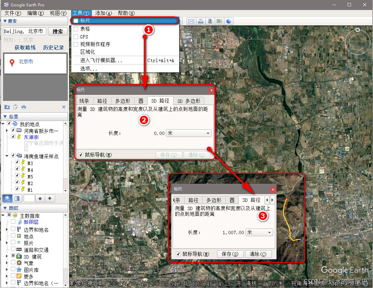Click the road icon for 道路和交通
Screen dimensions: 373x288
(19, 250)
